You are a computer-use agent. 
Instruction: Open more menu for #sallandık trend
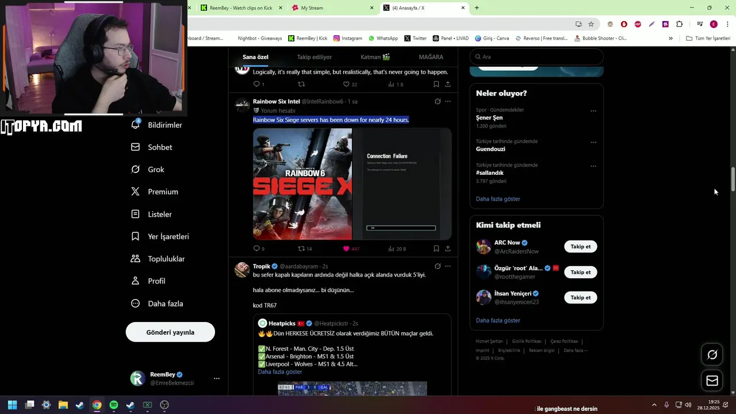click(x=593, y=166)
